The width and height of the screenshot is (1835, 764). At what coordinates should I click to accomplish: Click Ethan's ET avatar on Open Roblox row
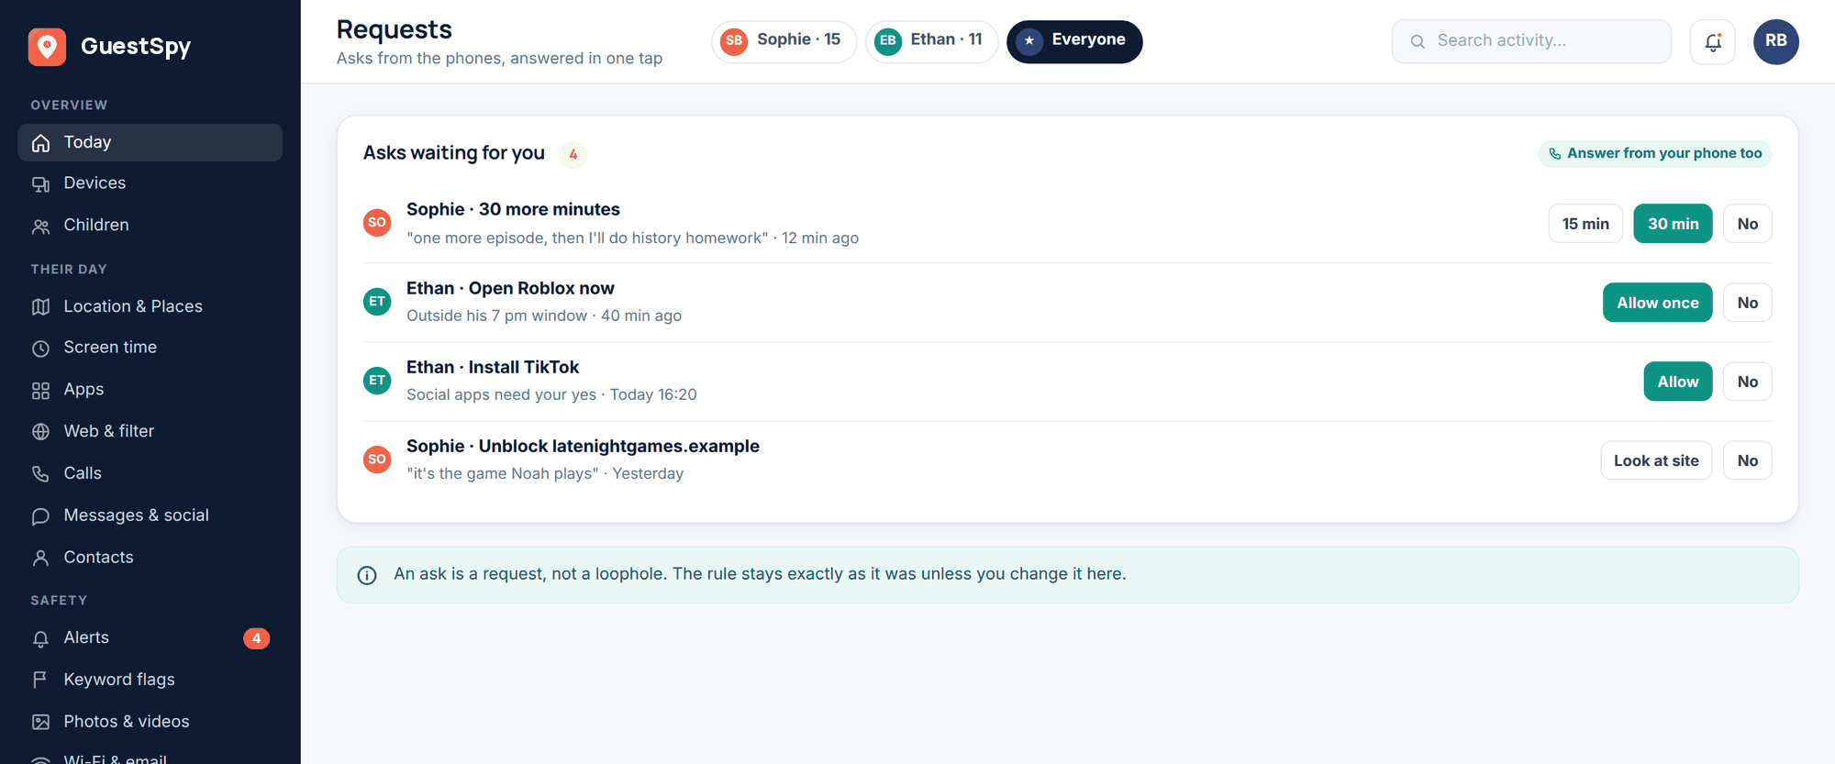click(x=377, y=302)
